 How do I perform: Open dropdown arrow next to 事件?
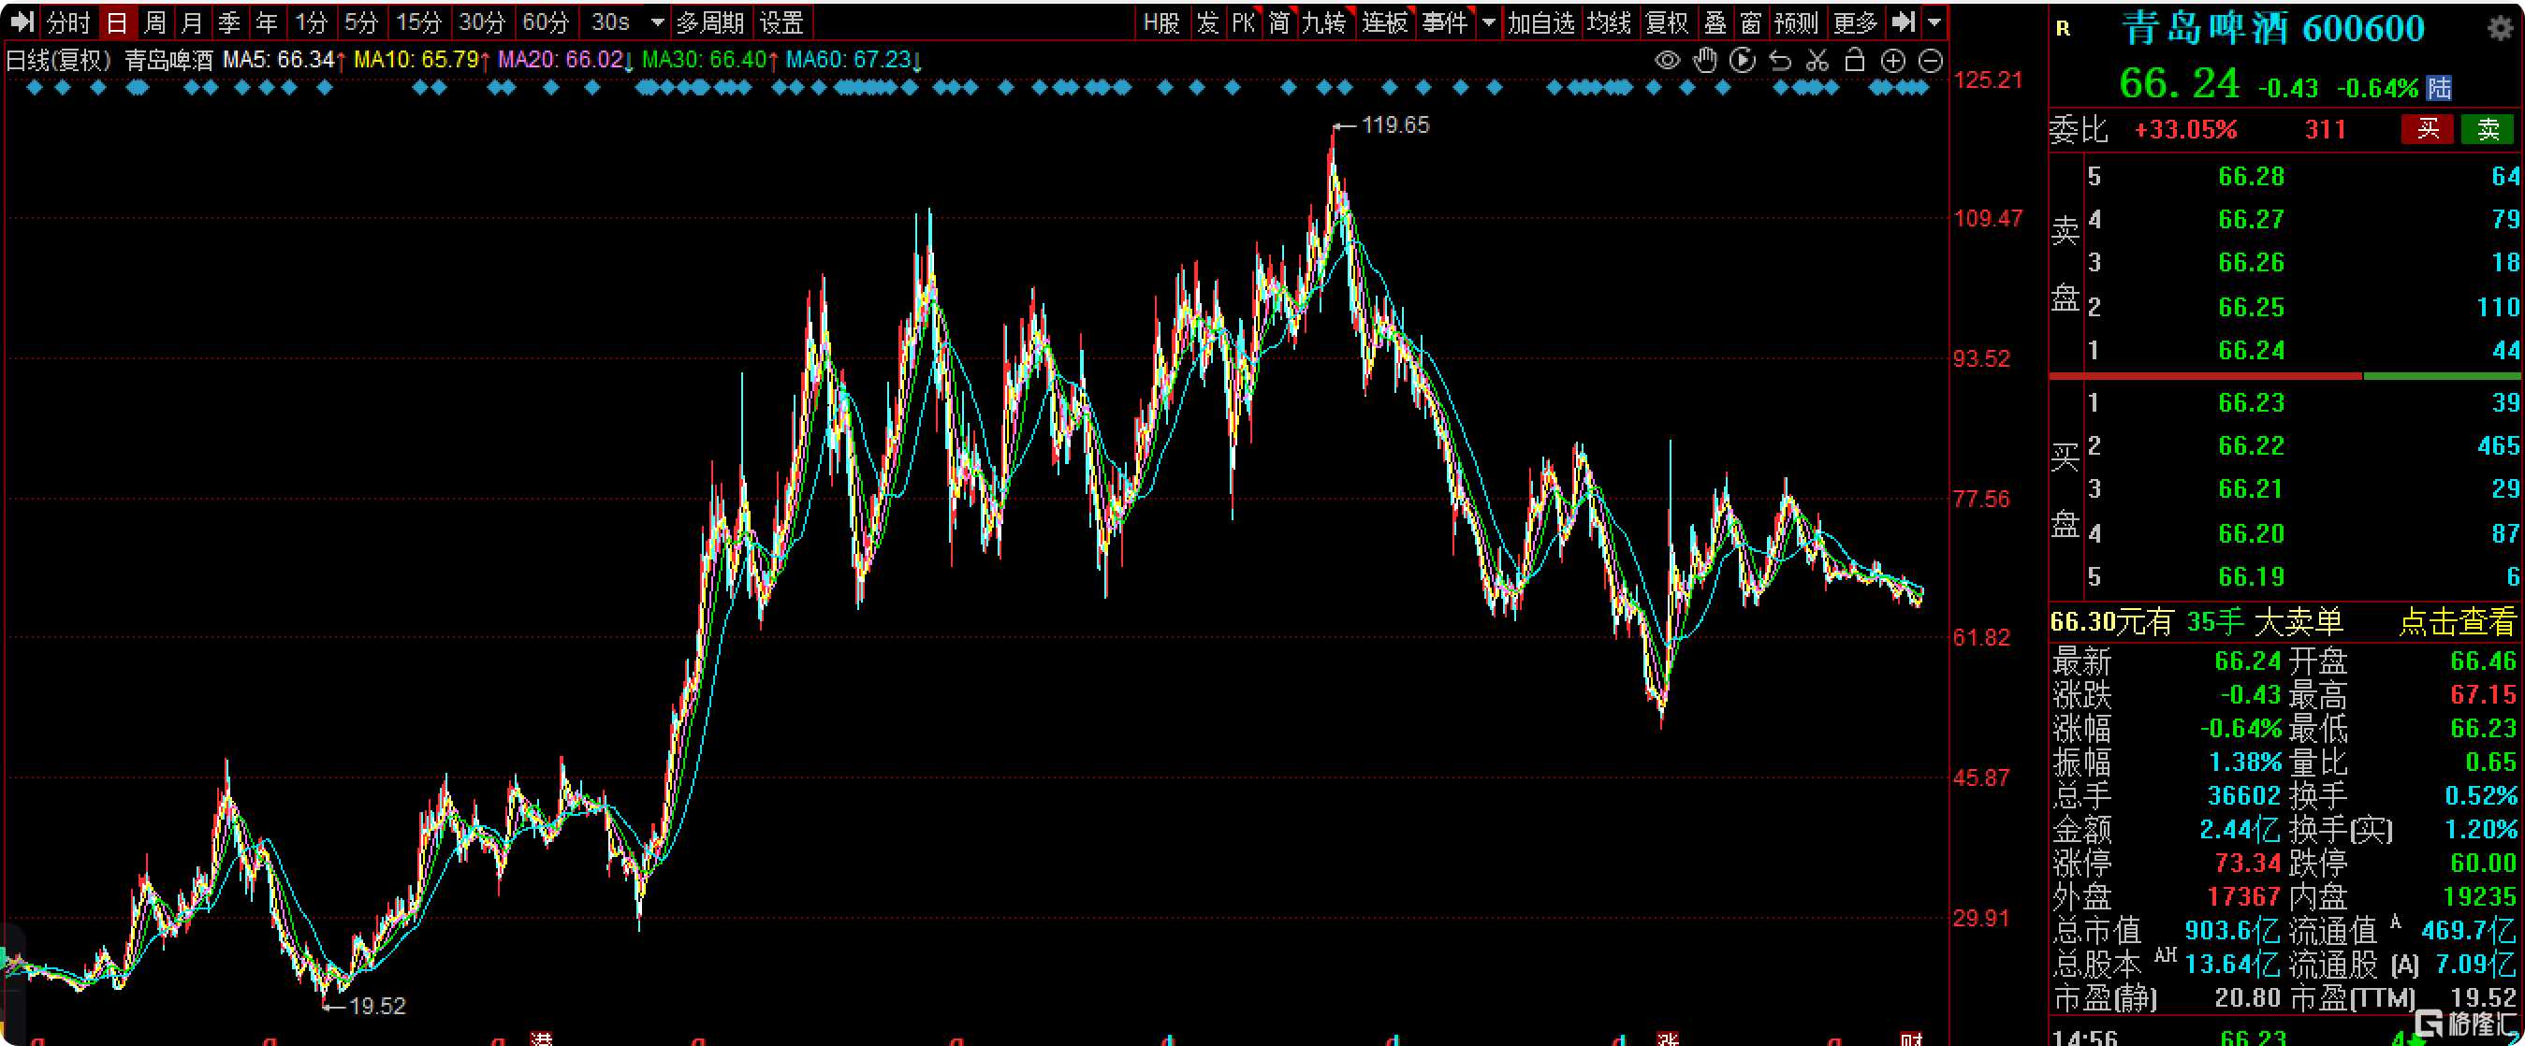1488,22
